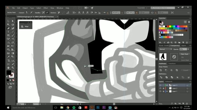Click the Unite shape mode icon
The height and width of the screenshot is (110, 197).
tap(161, 70)
